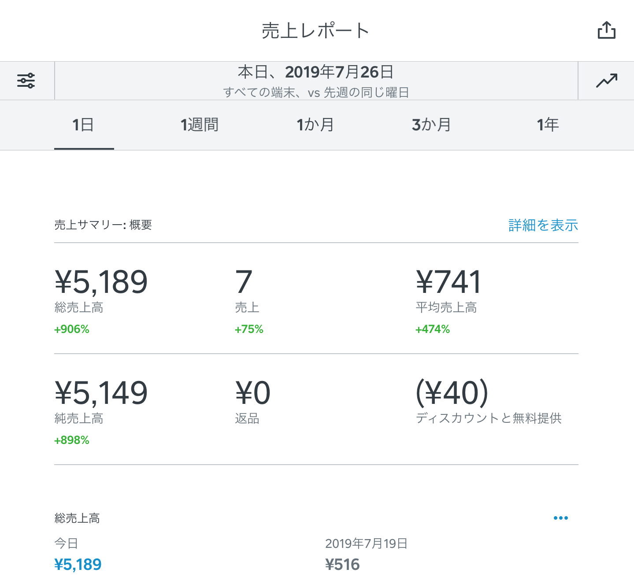Open the trend chart view icon
The width and height of the screenshot is (634, 584).
coord(607,80)
